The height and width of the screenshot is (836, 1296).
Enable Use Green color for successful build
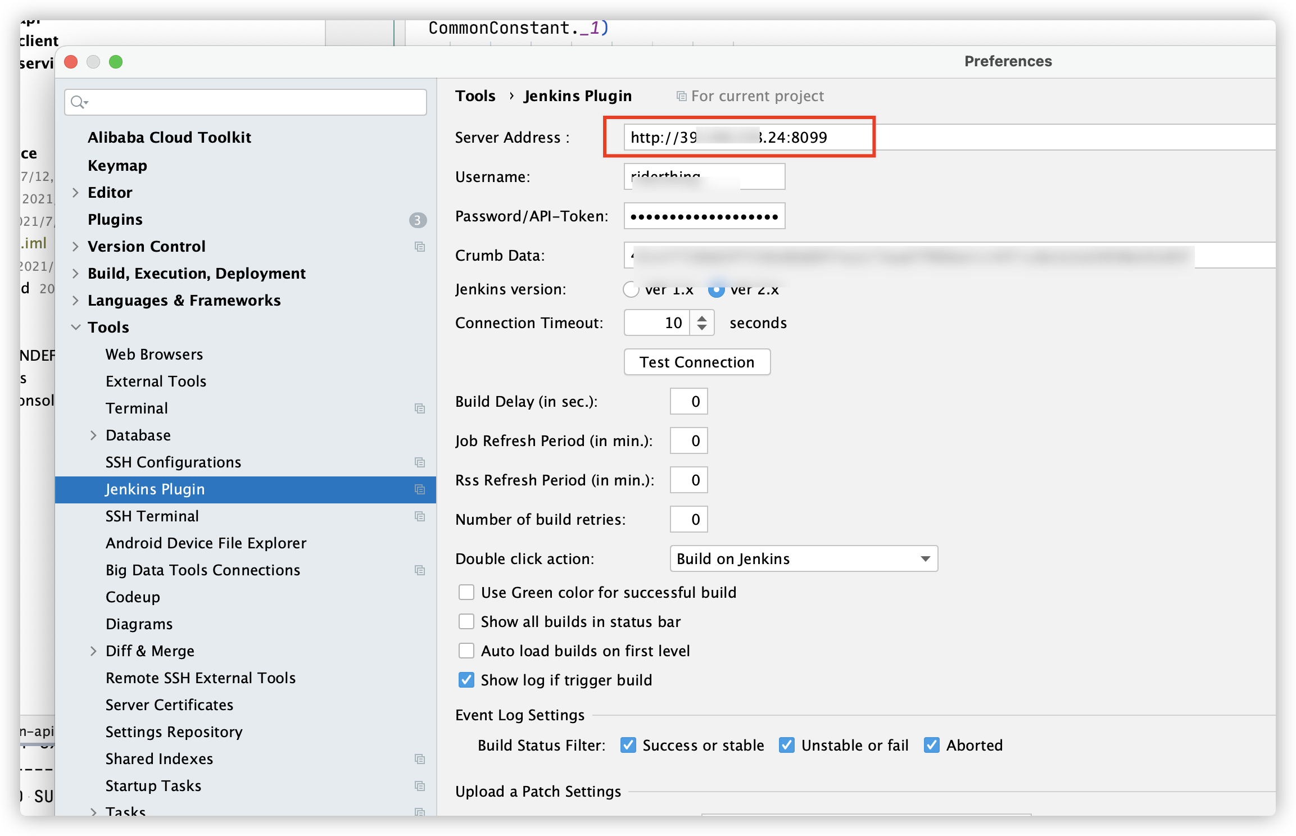tap(466, 593)
